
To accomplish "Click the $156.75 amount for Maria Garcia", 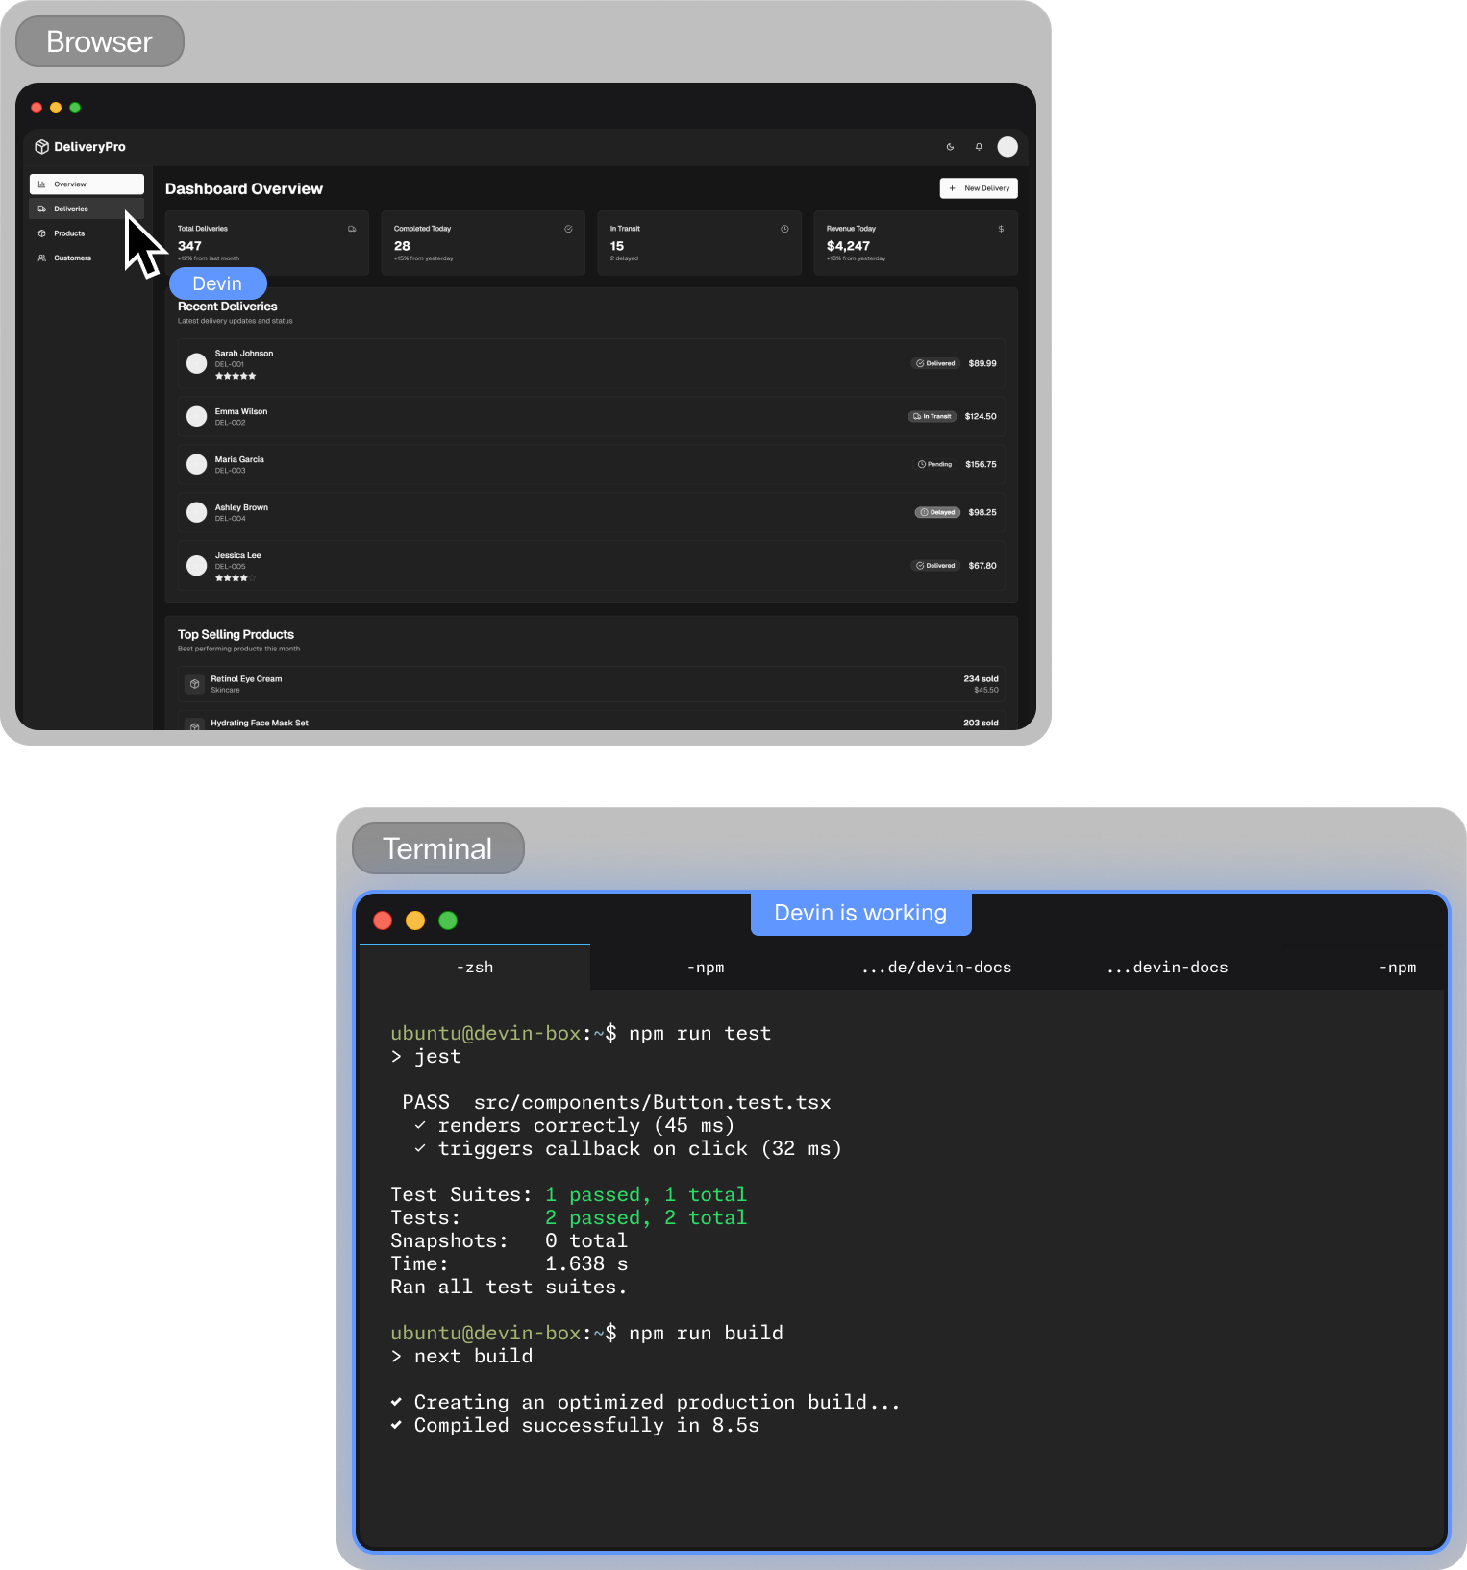I will pyautogui.click(x=981, y=464).
